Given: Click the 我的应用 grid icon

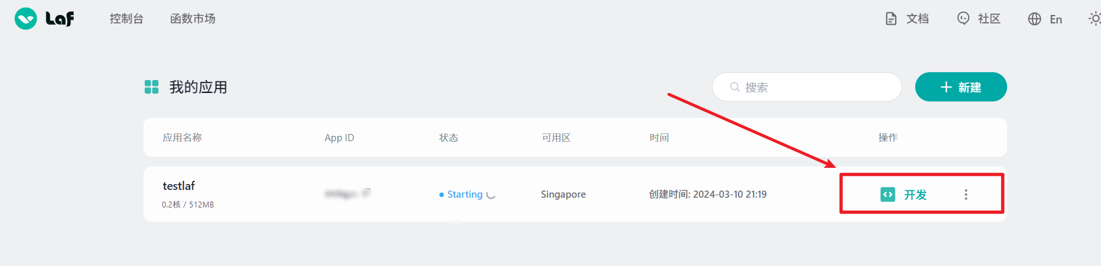Looking at the screenshot, I should [x=151, y=87].
